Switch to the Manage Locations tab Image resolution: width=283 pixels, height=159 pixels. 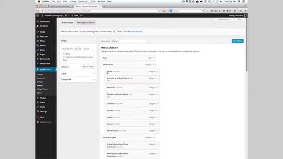click(x=86, y=23)
